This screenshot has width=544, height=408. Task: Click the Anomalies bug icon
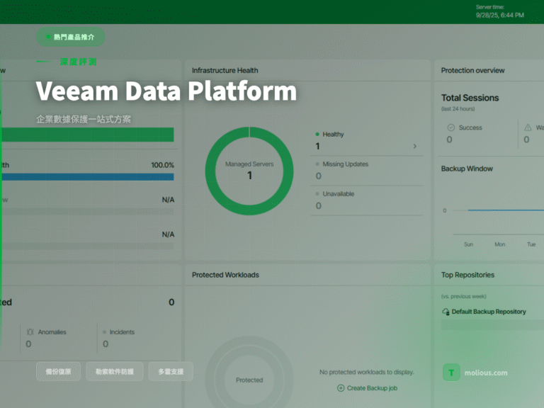[30, 332]
